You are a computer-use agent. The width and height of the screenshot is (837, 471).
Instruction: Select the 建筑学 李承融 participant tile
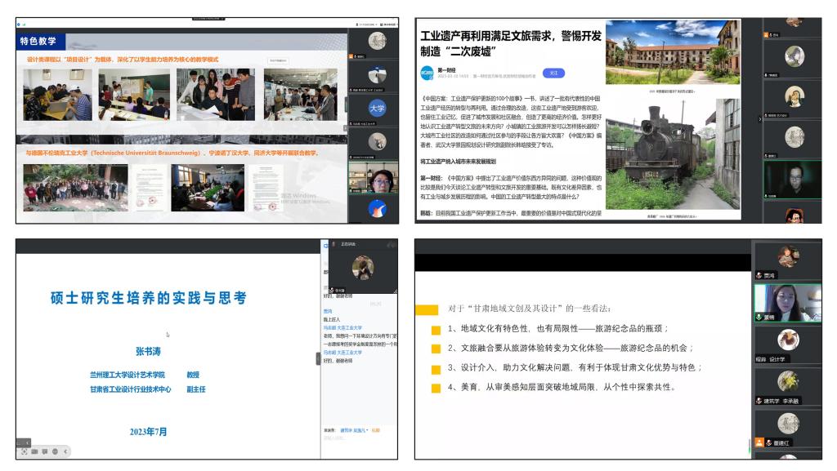787,383
